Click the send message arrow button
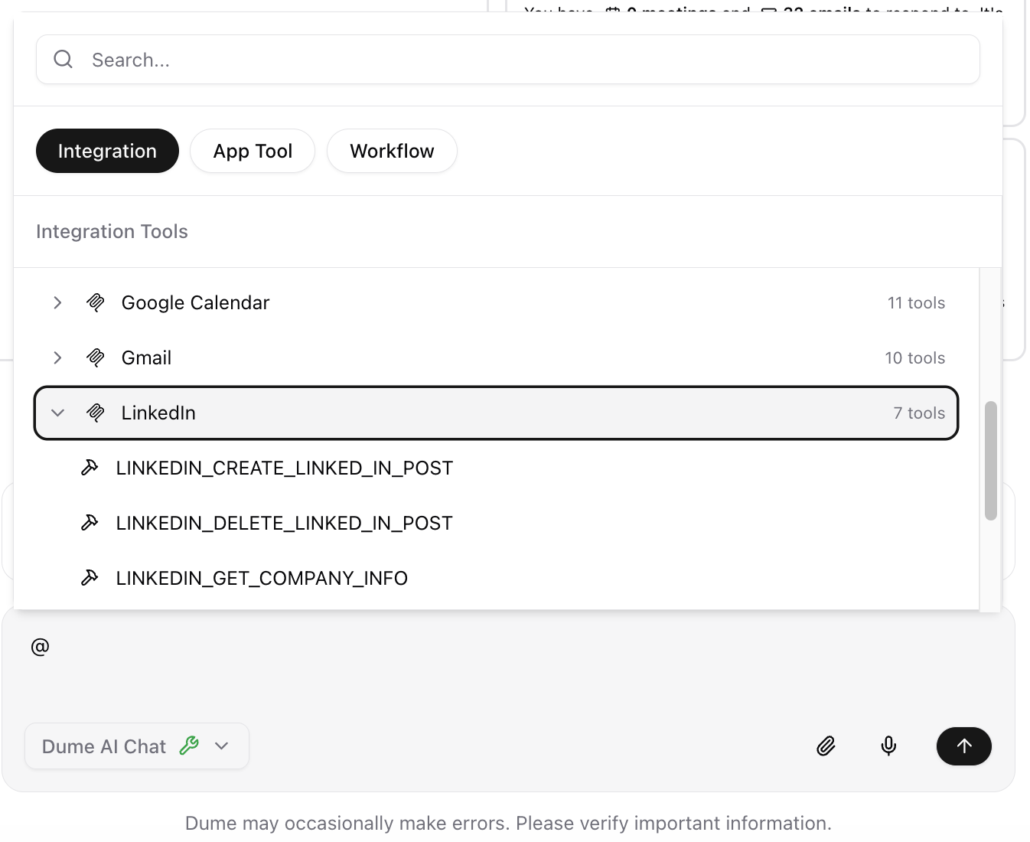Screen dimensions: 1030x842 [963, 746]
